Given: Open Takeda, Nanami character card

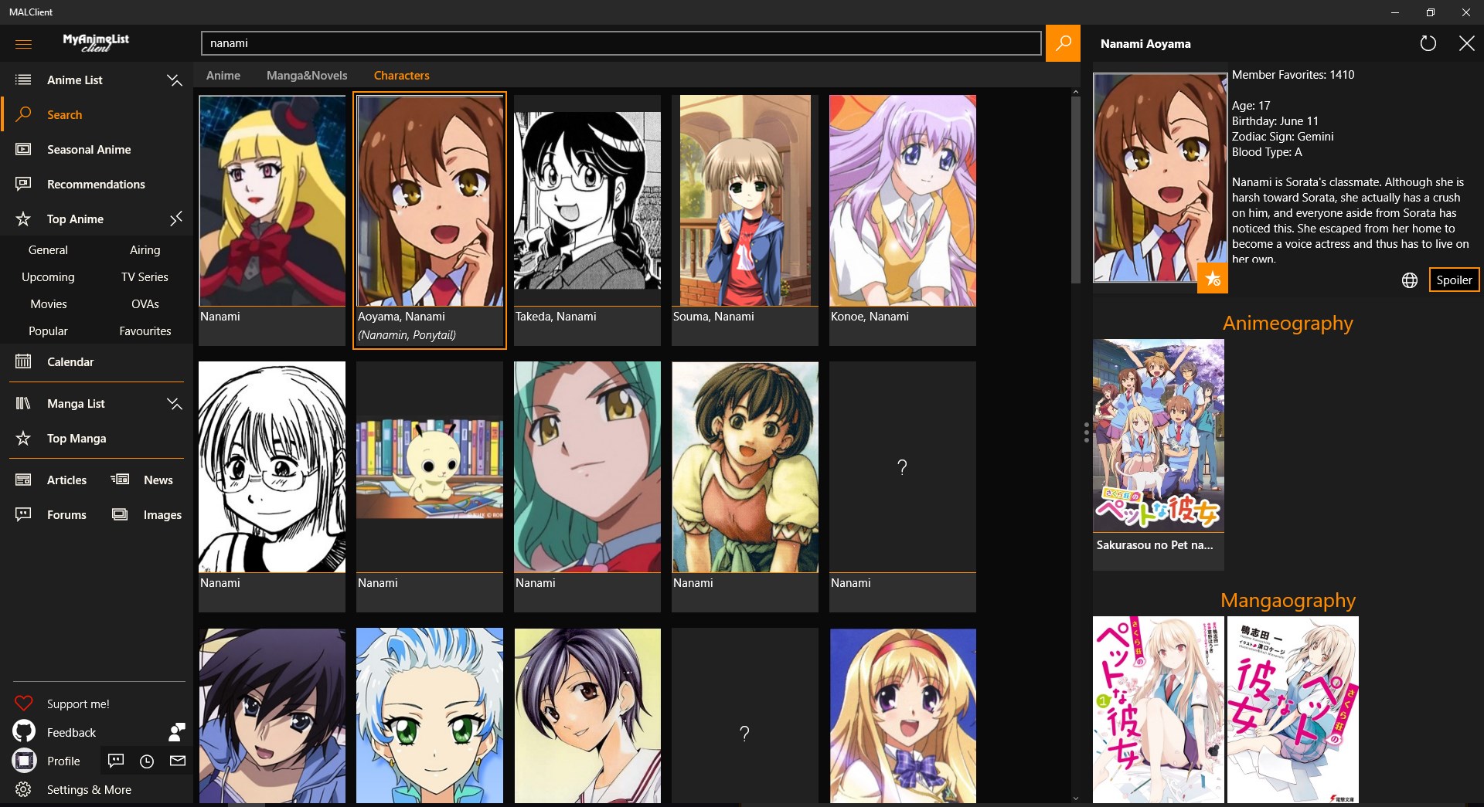Looking at the screenshot, I should [587, 220].
